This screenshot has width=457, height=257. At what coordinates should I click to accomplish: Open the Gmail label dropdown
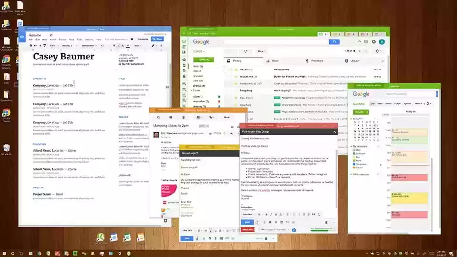[199, 51]
